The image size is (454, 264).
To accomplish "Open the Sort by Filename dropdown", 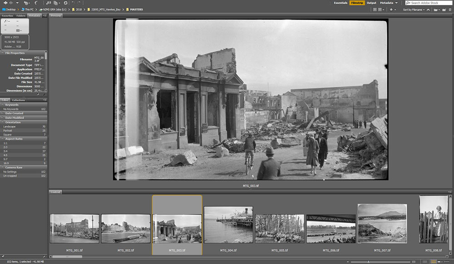I will (x=413, y=9).
